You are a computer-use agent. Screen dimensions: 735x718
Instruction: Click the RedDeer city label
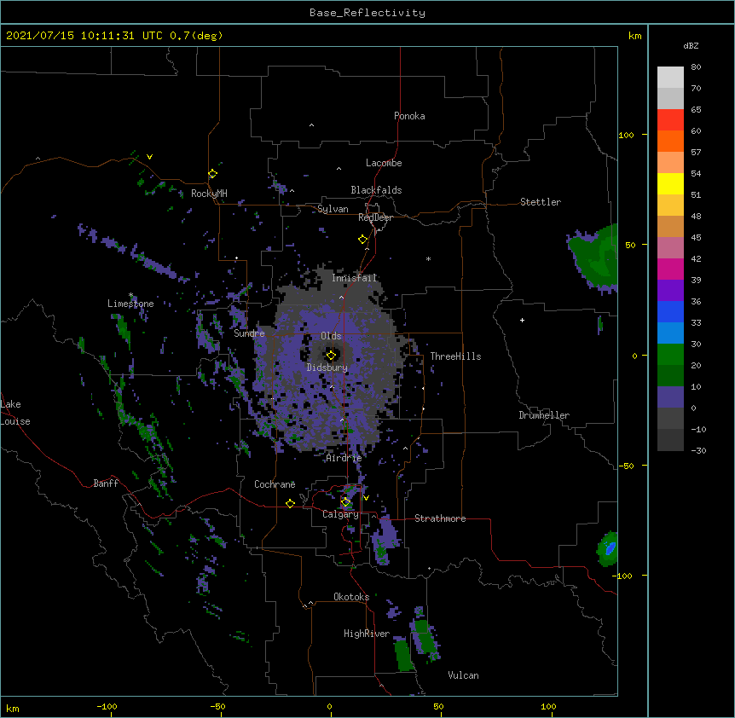(375, 217)
